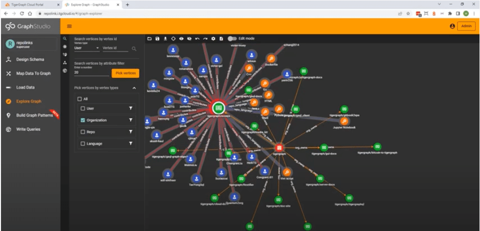This screenshot has width=480, height=231.
Task: Open the find-paths panel tab
Action: (x=65, y=55)
